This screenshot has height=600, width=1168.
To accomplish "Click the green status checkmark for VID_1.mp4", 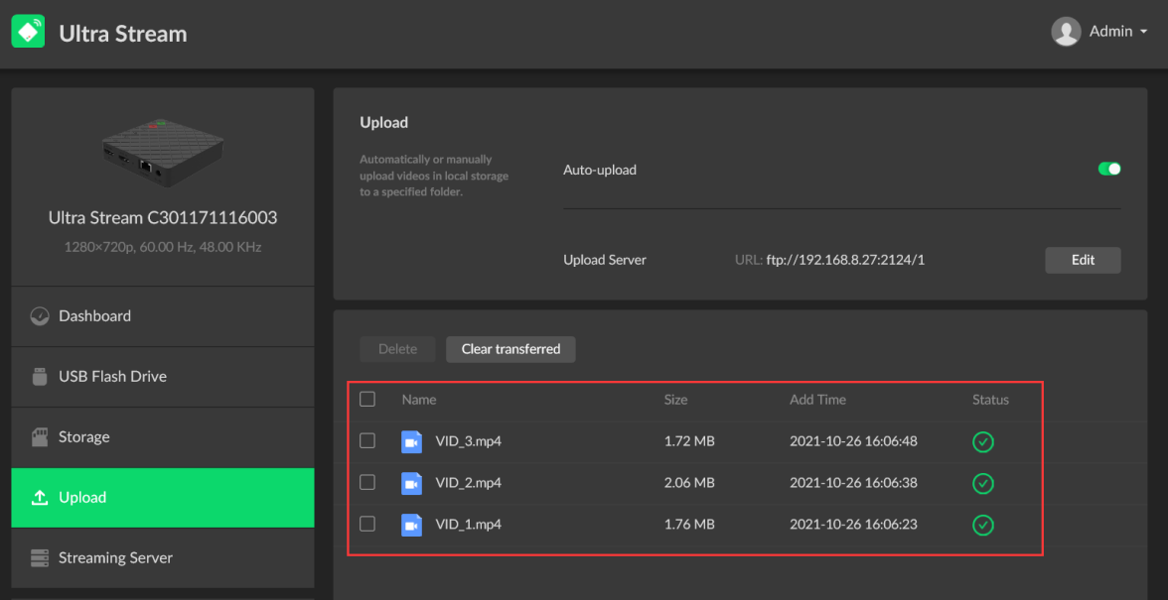I will click(983, 526).
